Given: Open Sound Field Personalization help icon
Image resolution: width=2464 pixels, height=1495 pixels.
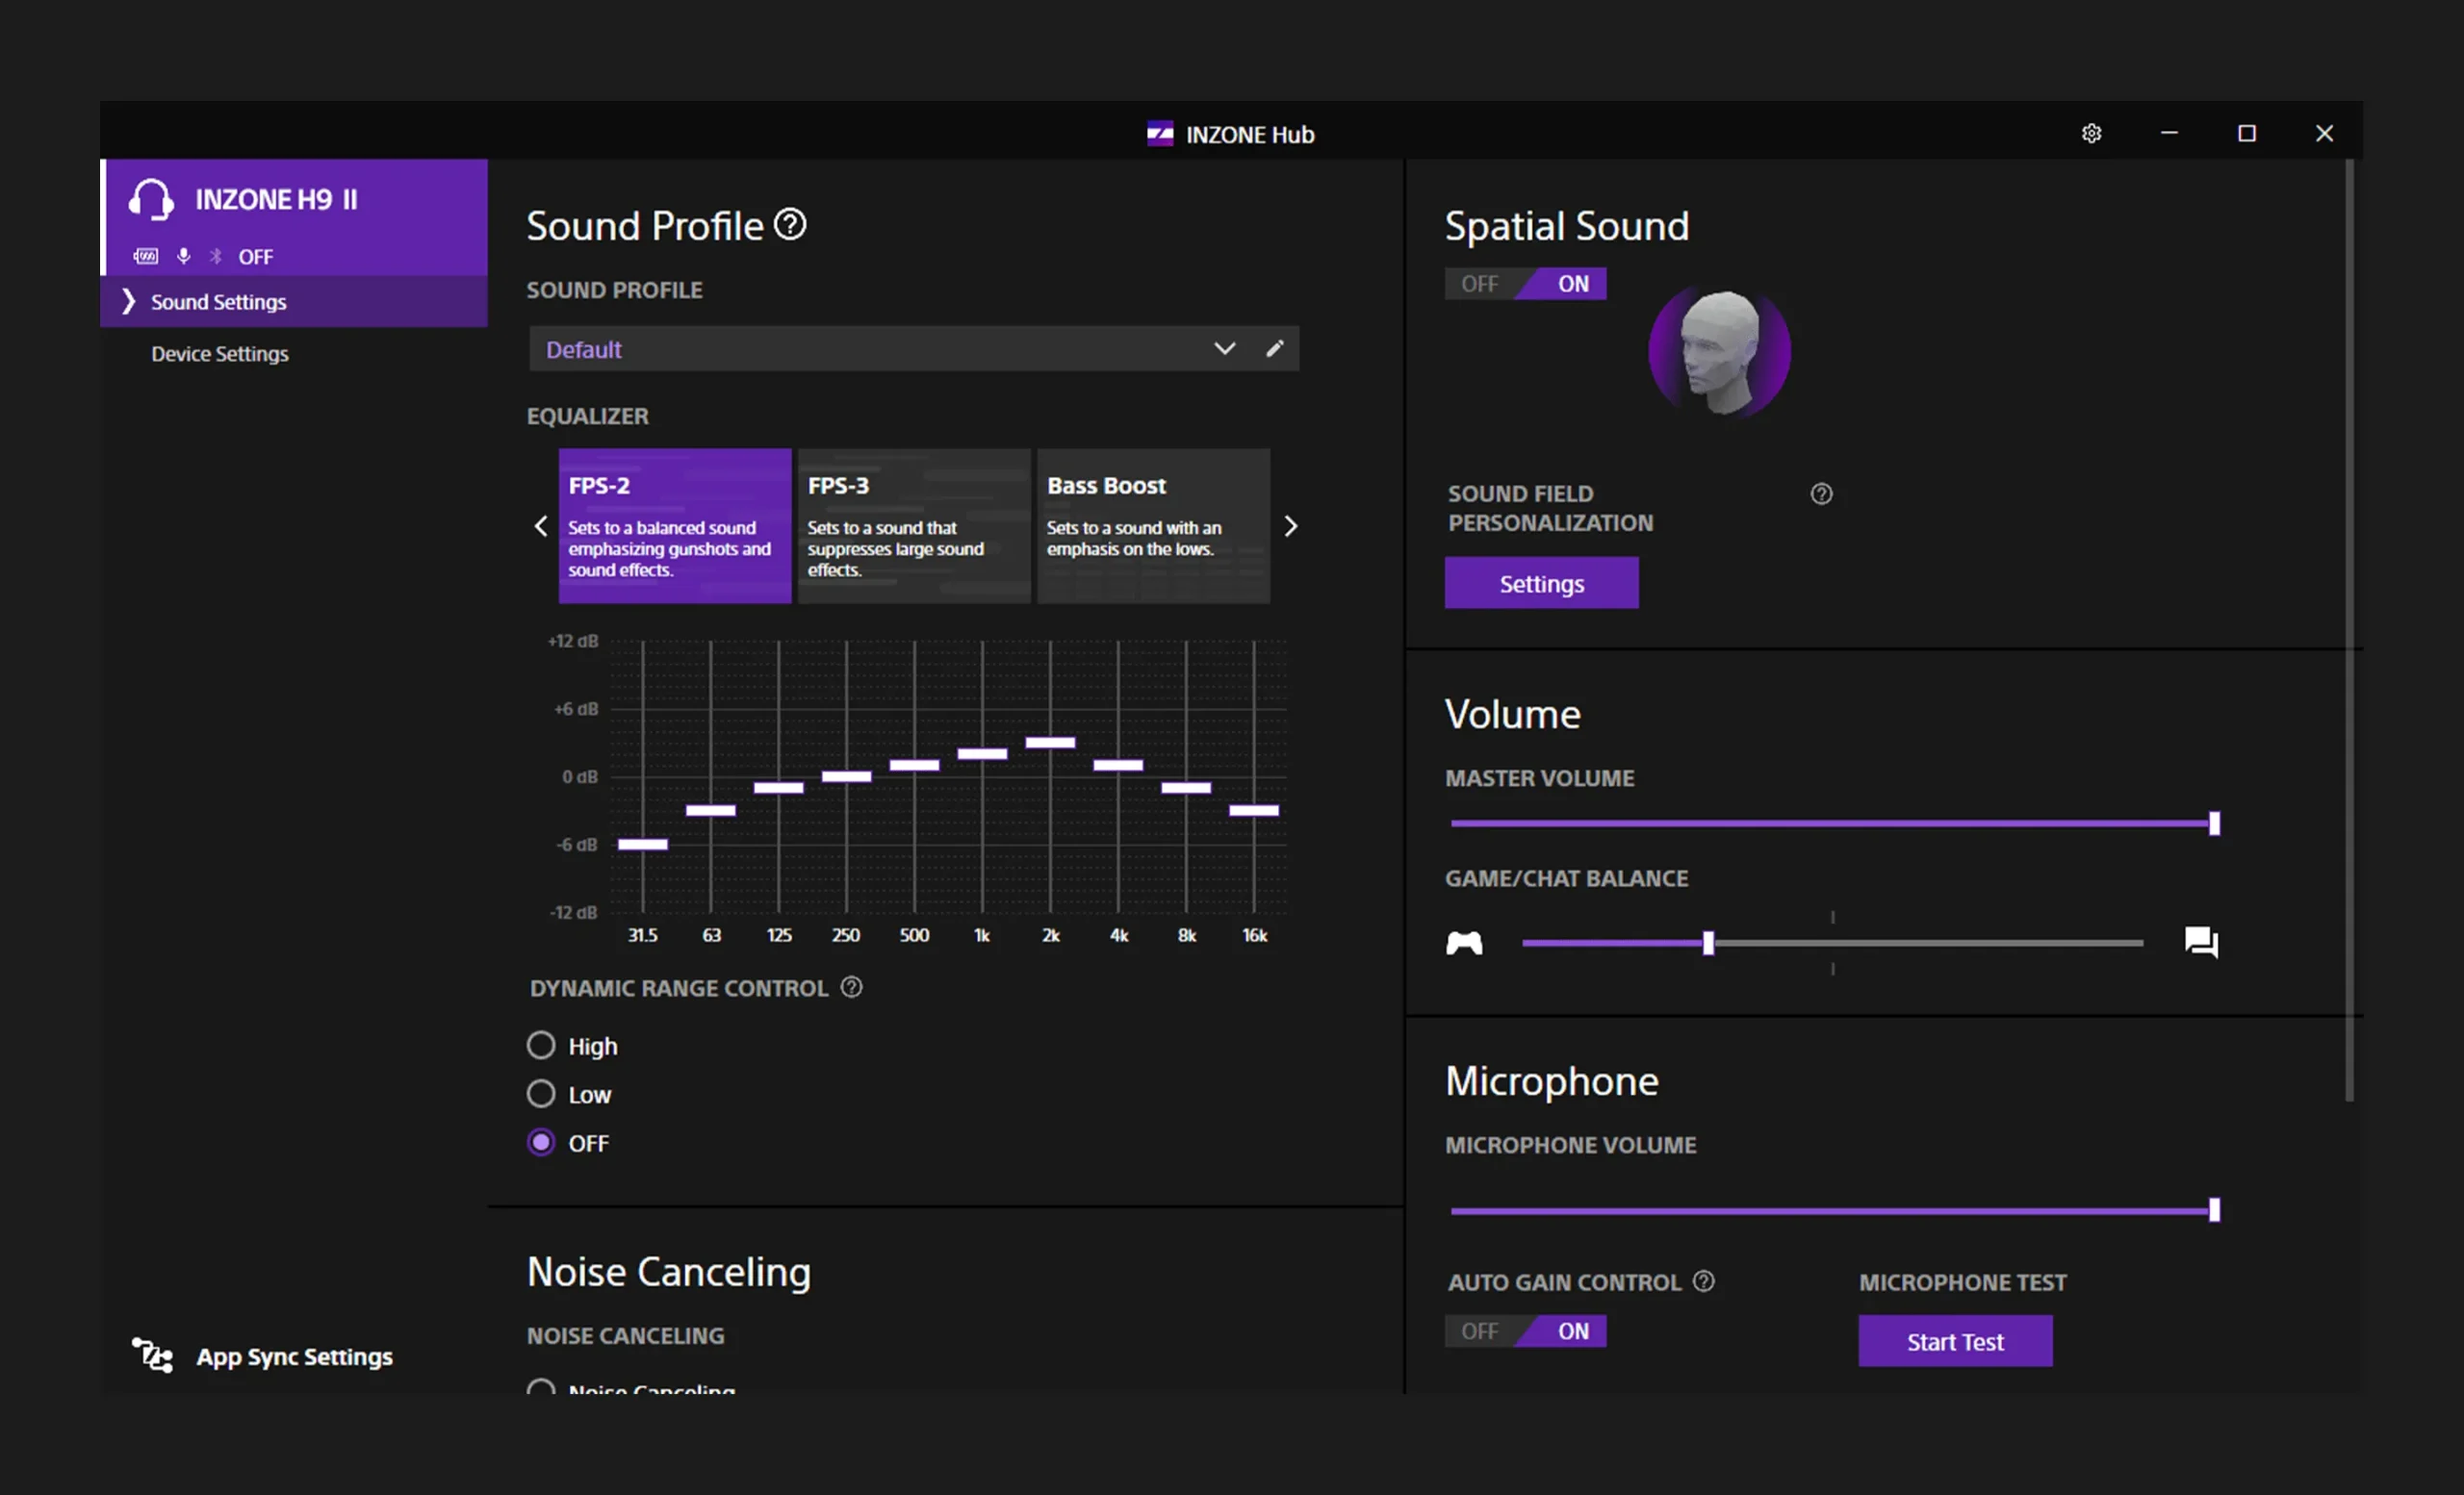Looking at the screenshot, I should [x=1821, y=494].
